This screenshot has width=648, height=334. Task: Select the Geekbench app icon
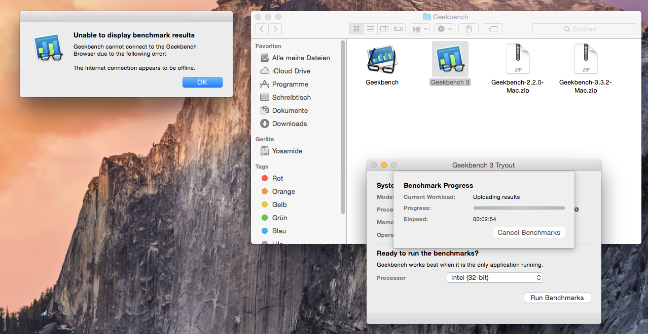point(382,60)
